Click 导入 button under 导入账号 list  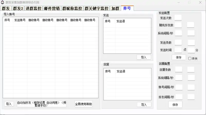(x=9, y=104)
